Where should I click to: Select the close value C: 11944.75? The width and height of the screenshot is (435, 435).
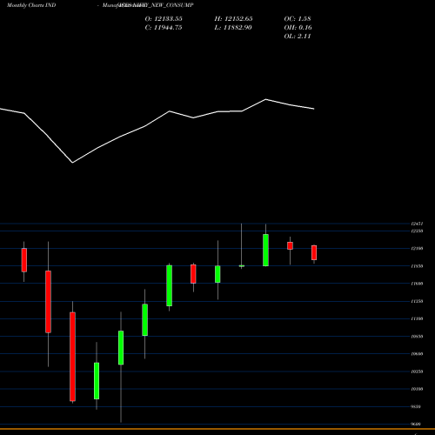(164, 28)
